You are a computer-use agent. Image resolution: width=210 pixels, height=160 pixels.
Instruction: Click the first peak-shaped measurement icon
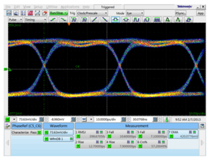click(x=168, y=20)
